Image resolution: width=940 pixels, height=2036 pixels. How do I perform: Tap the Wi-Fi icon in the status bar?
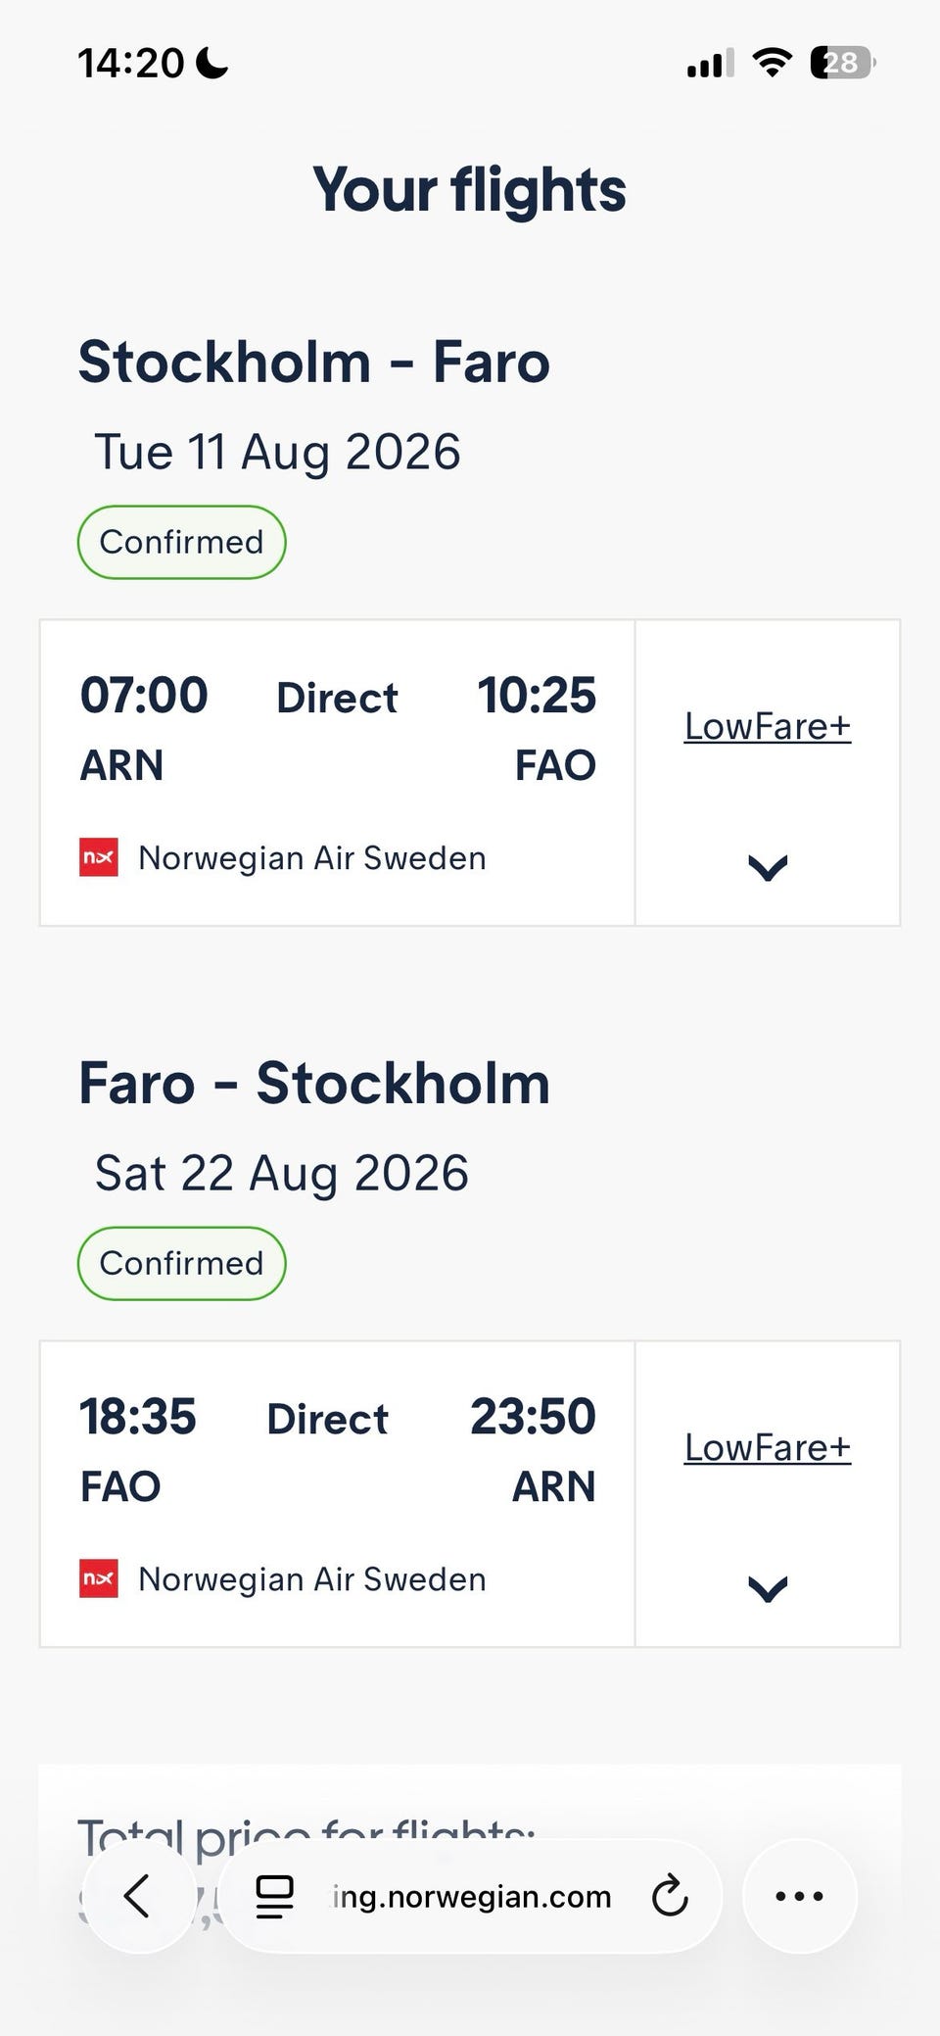click(773, 63)
